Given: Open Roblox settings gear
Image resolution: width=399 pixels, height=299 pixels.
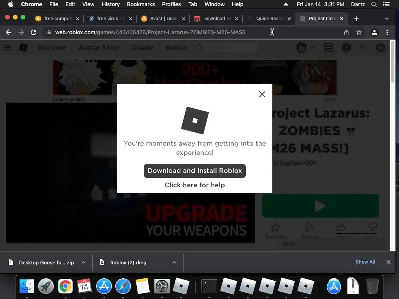Looking at the screenshot, I should (x=380, y=47).
